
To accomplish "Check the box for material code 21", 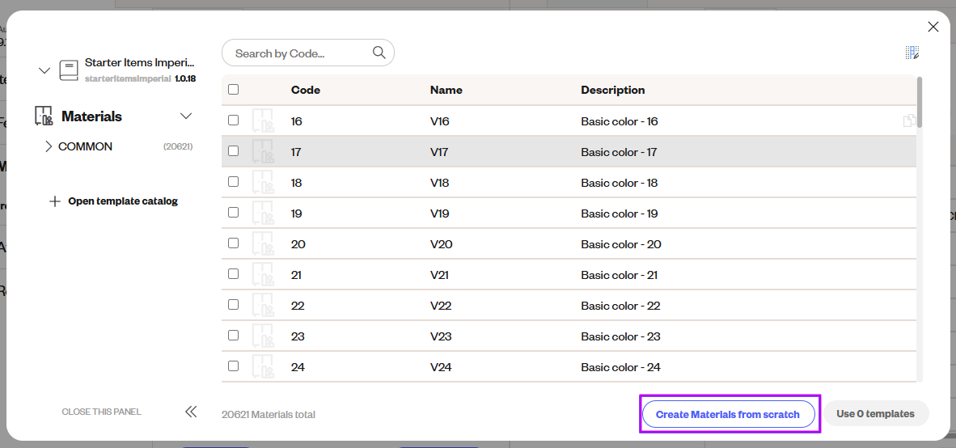I will 233,273.
